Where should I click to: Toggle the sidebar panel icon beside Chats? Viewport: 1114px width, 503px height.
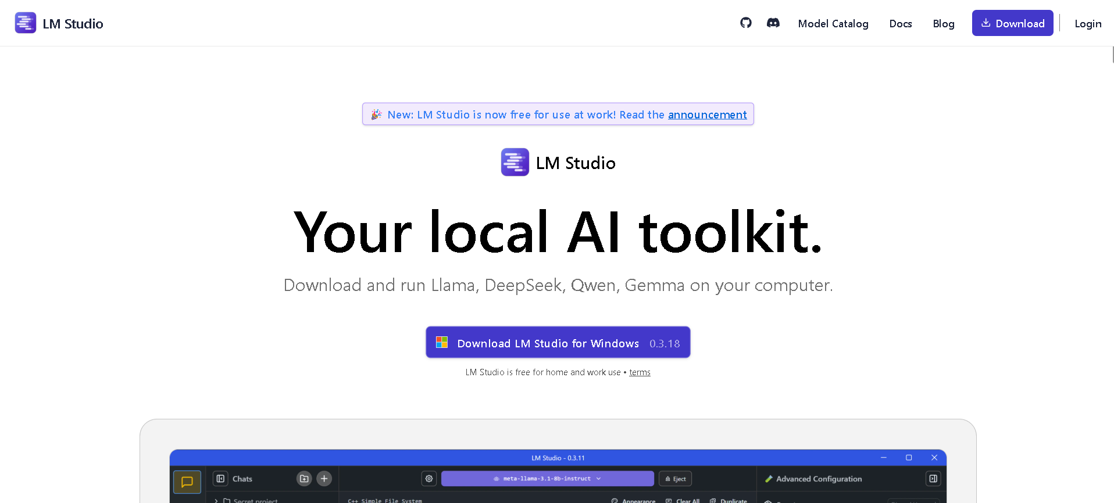point(220,479)
